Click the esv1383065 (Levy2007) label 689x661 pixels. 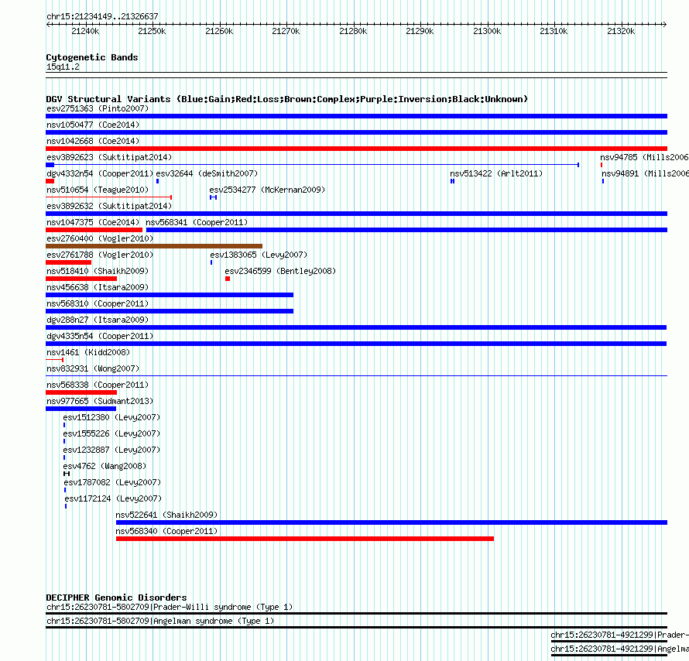259,255
